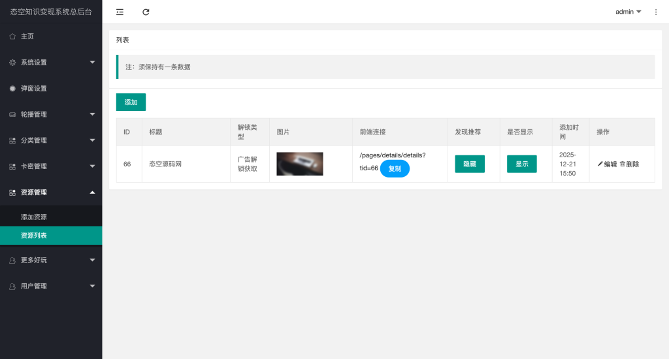Click the pencil 编辑 icon in row 66
The height and width of the screenshot is (359, 669).
[x=600, y=164]
